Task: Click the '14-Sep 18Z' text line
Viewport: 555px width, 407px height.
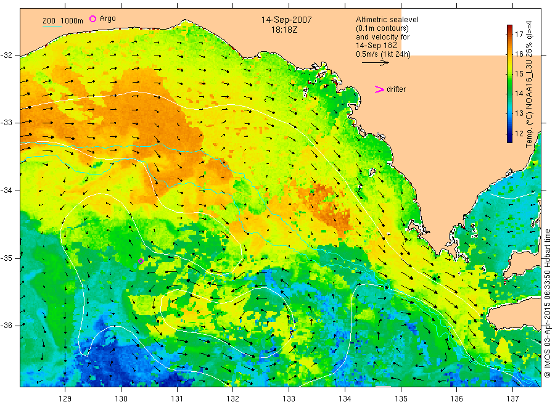Action: [377, 46]
